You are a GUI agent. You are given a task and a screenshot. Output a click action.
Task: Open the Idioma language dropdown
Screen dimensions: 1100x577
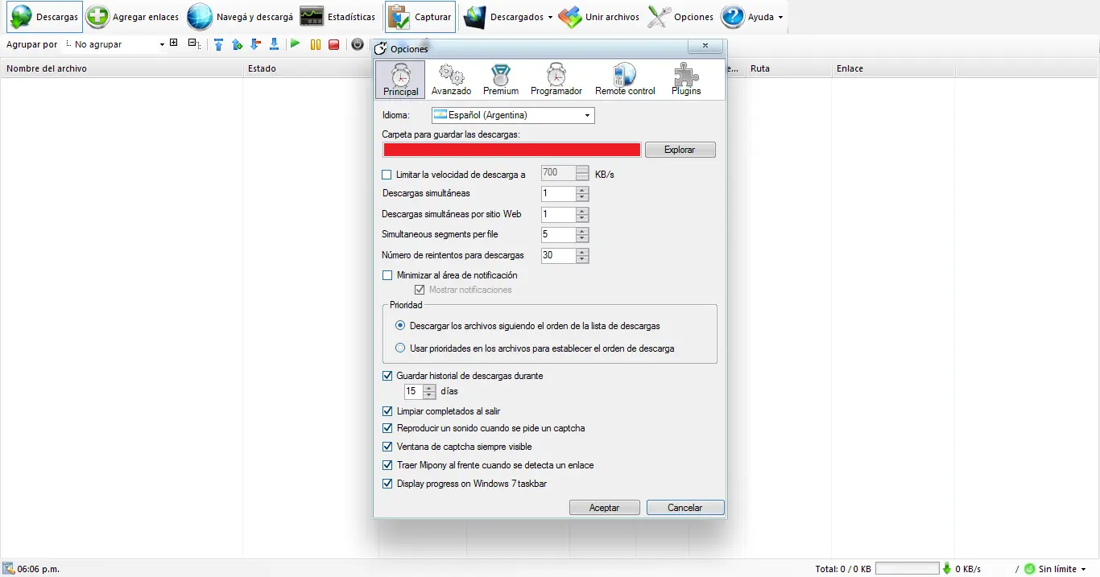(513, 115)
